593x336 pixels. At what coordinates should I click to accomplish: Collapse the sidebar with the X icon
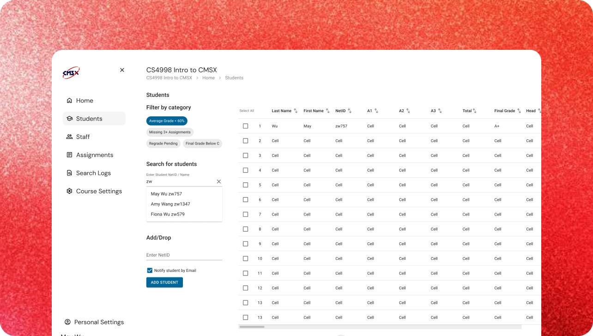tap(122, 70)
